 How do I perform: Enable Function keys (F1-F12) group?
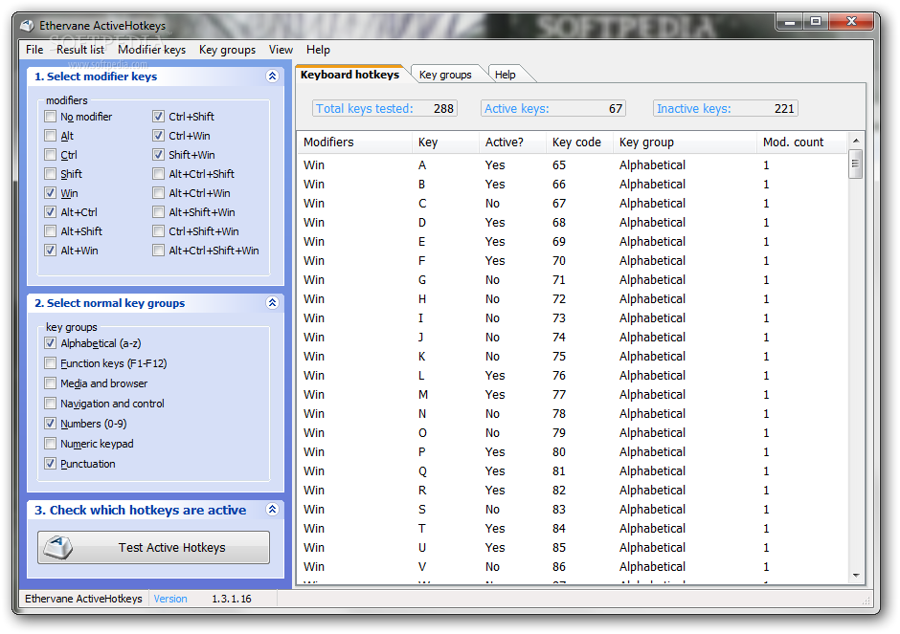click(51, 363)
